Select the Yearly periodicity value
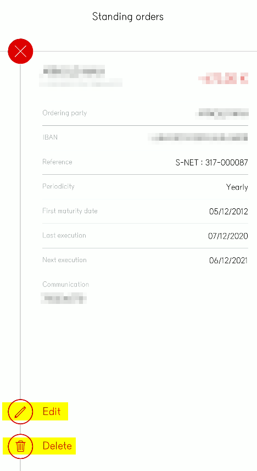Viewport: 257px width, 471px height. 237,187
